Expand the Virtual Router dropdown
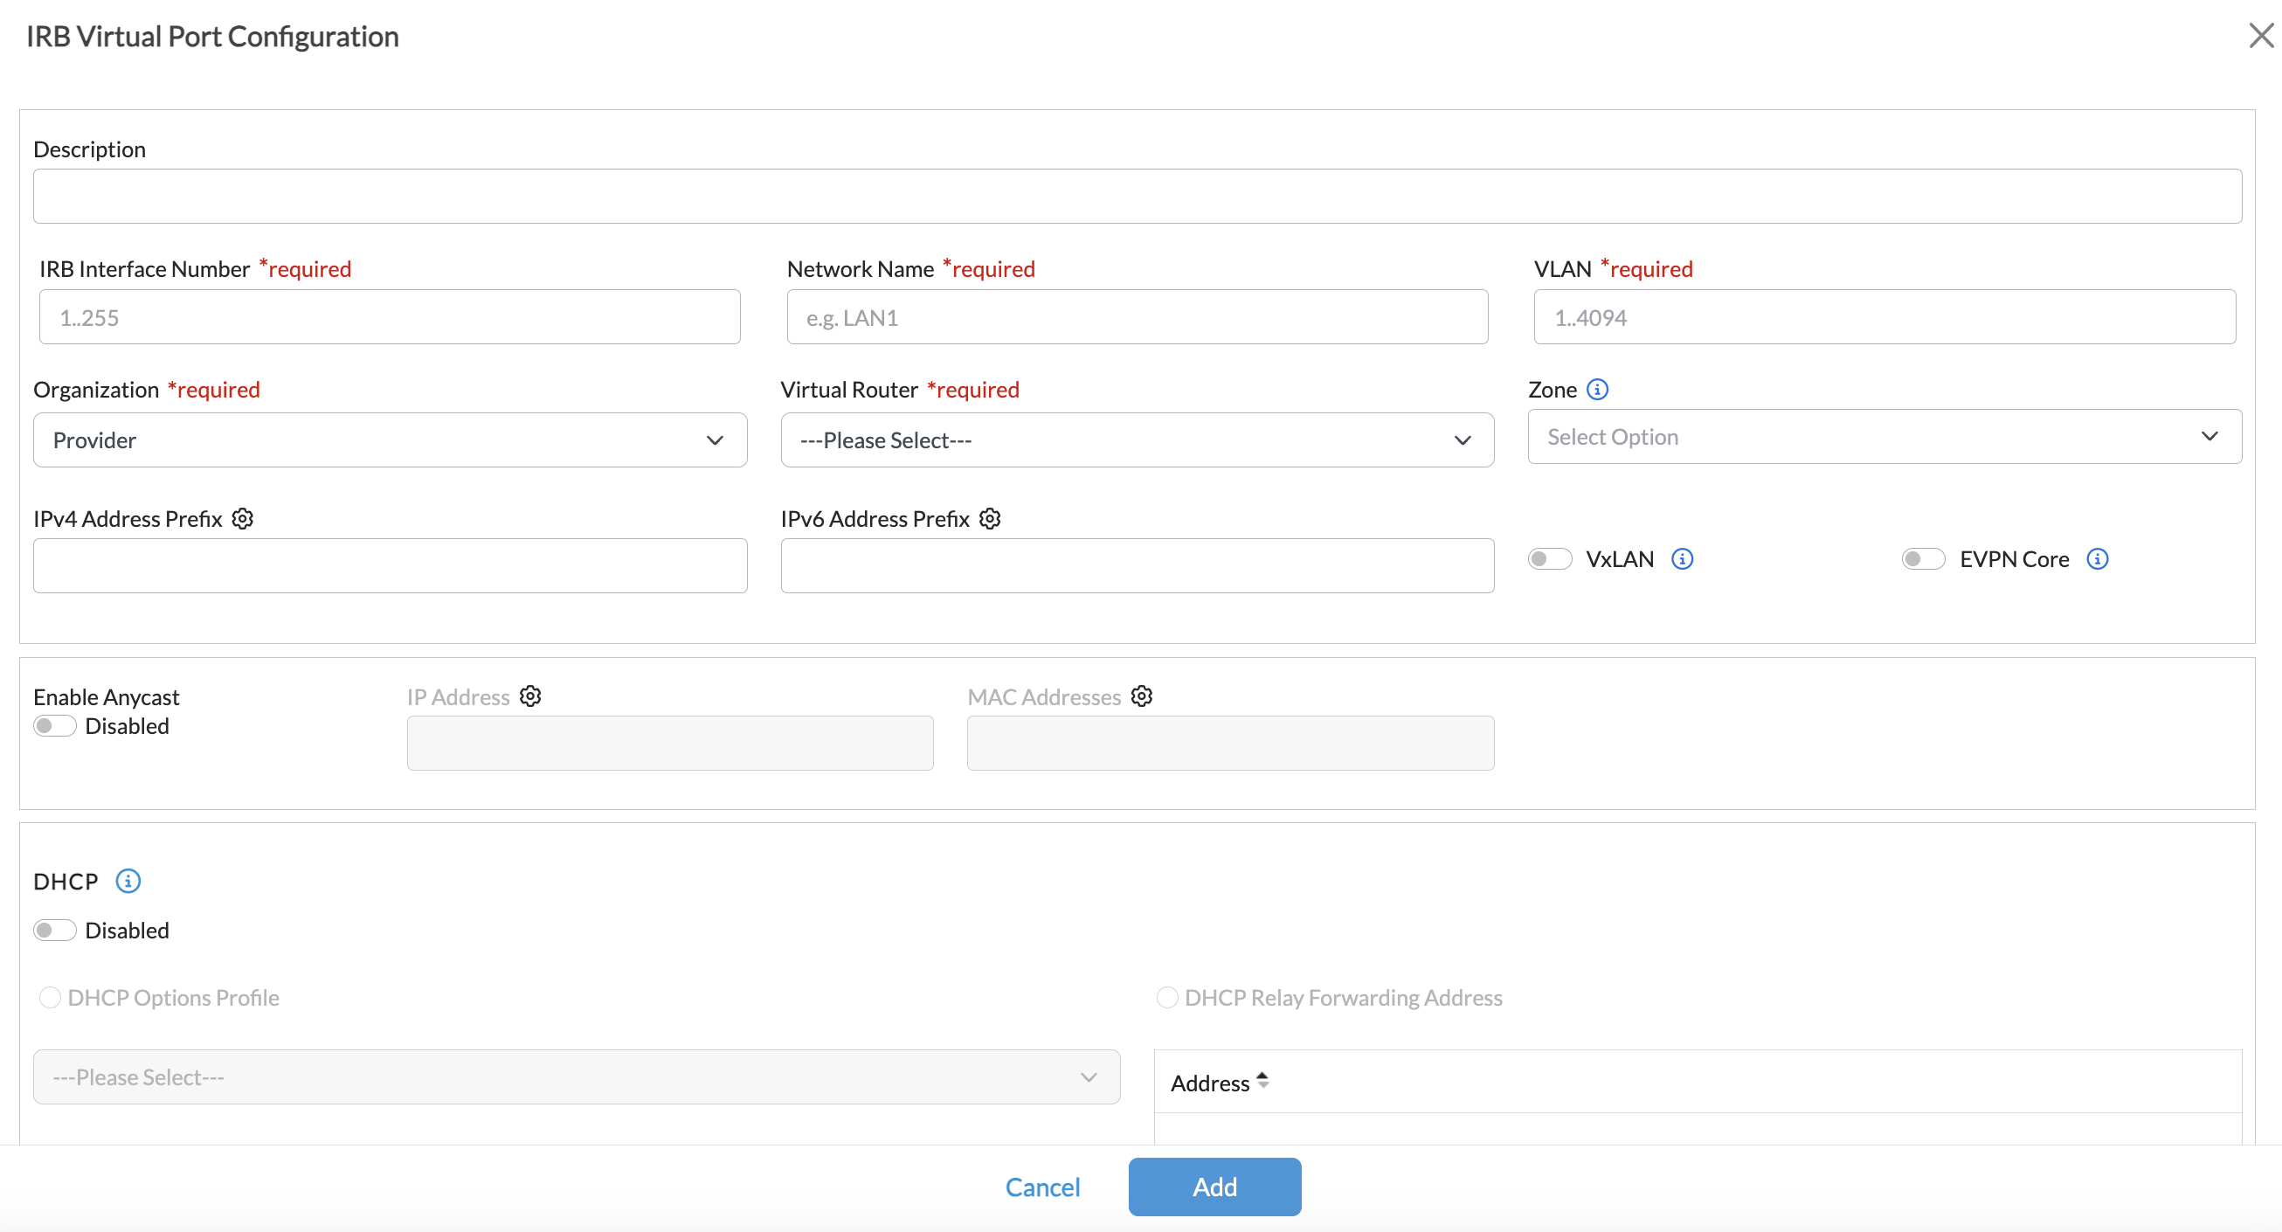Screen dimensions: 2282x1232 coord(1137,440)
